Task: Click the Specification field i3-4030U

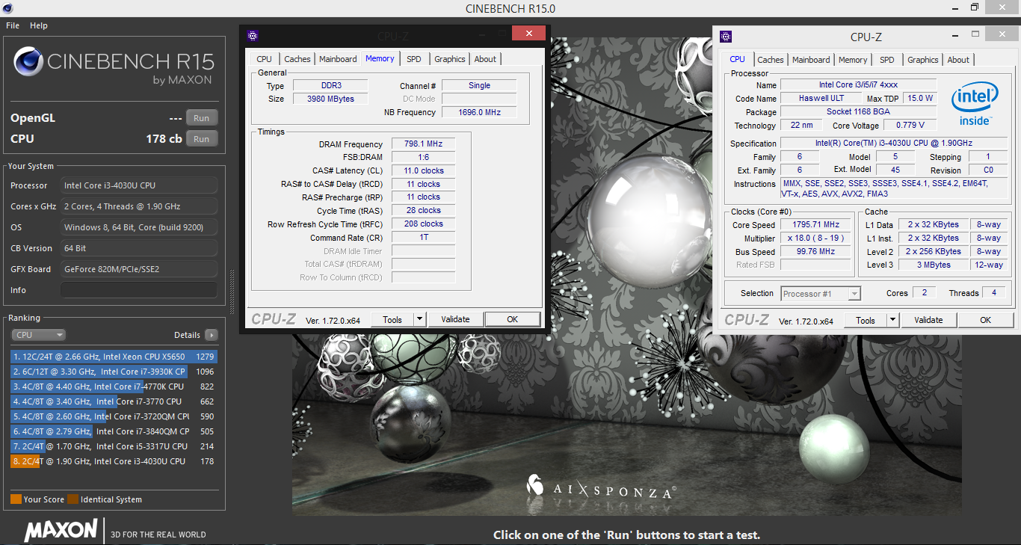Action: pyautogui.click(x=894, y=143)
